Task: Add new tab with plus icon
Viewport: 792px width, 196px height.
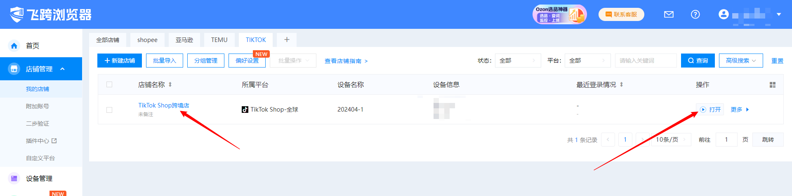Action: 287,40
